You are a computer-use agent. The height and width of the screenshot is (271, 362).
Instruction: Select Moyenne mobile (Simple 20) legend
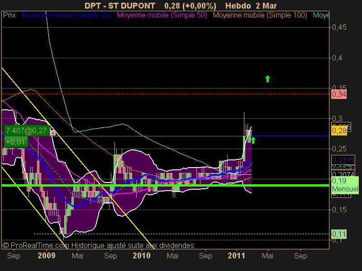(66, 15)
